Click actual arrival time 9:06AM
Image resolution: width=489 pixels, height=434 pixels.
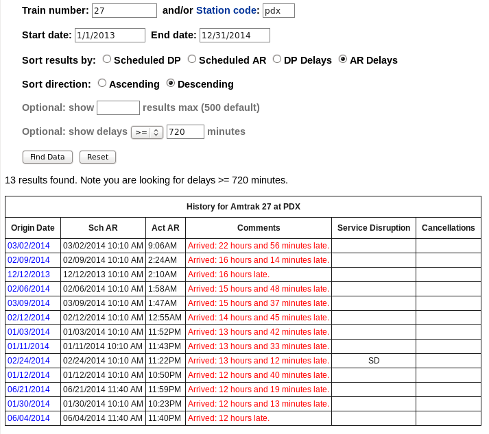pos(163,246)
